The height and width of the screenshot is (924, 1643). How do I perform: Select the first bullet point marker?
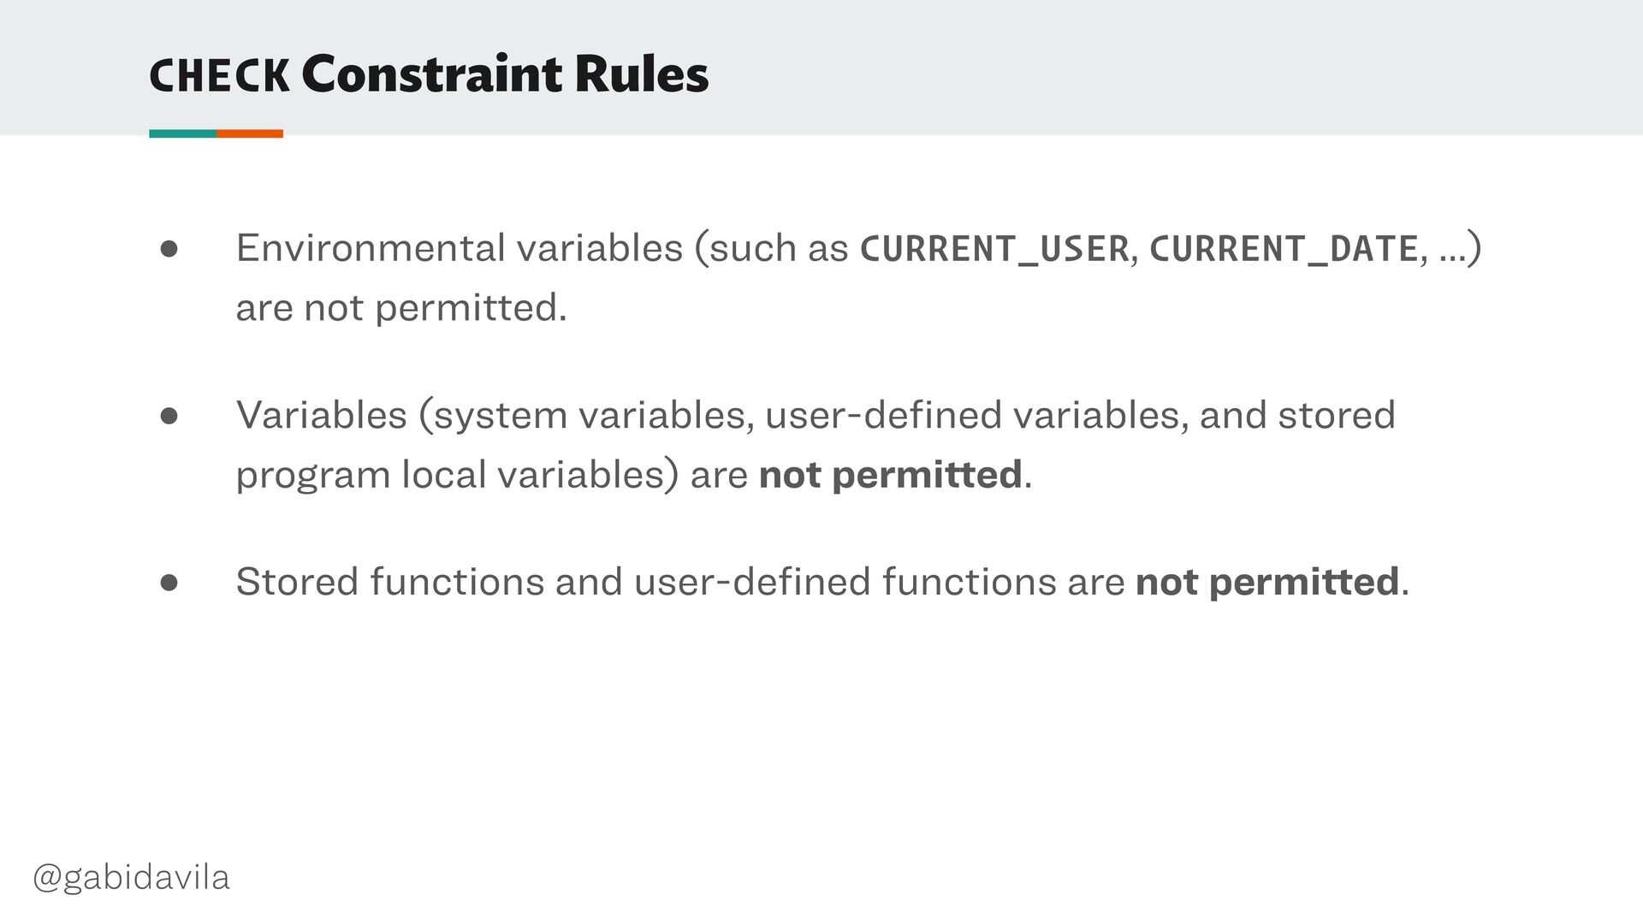[169, 249]
